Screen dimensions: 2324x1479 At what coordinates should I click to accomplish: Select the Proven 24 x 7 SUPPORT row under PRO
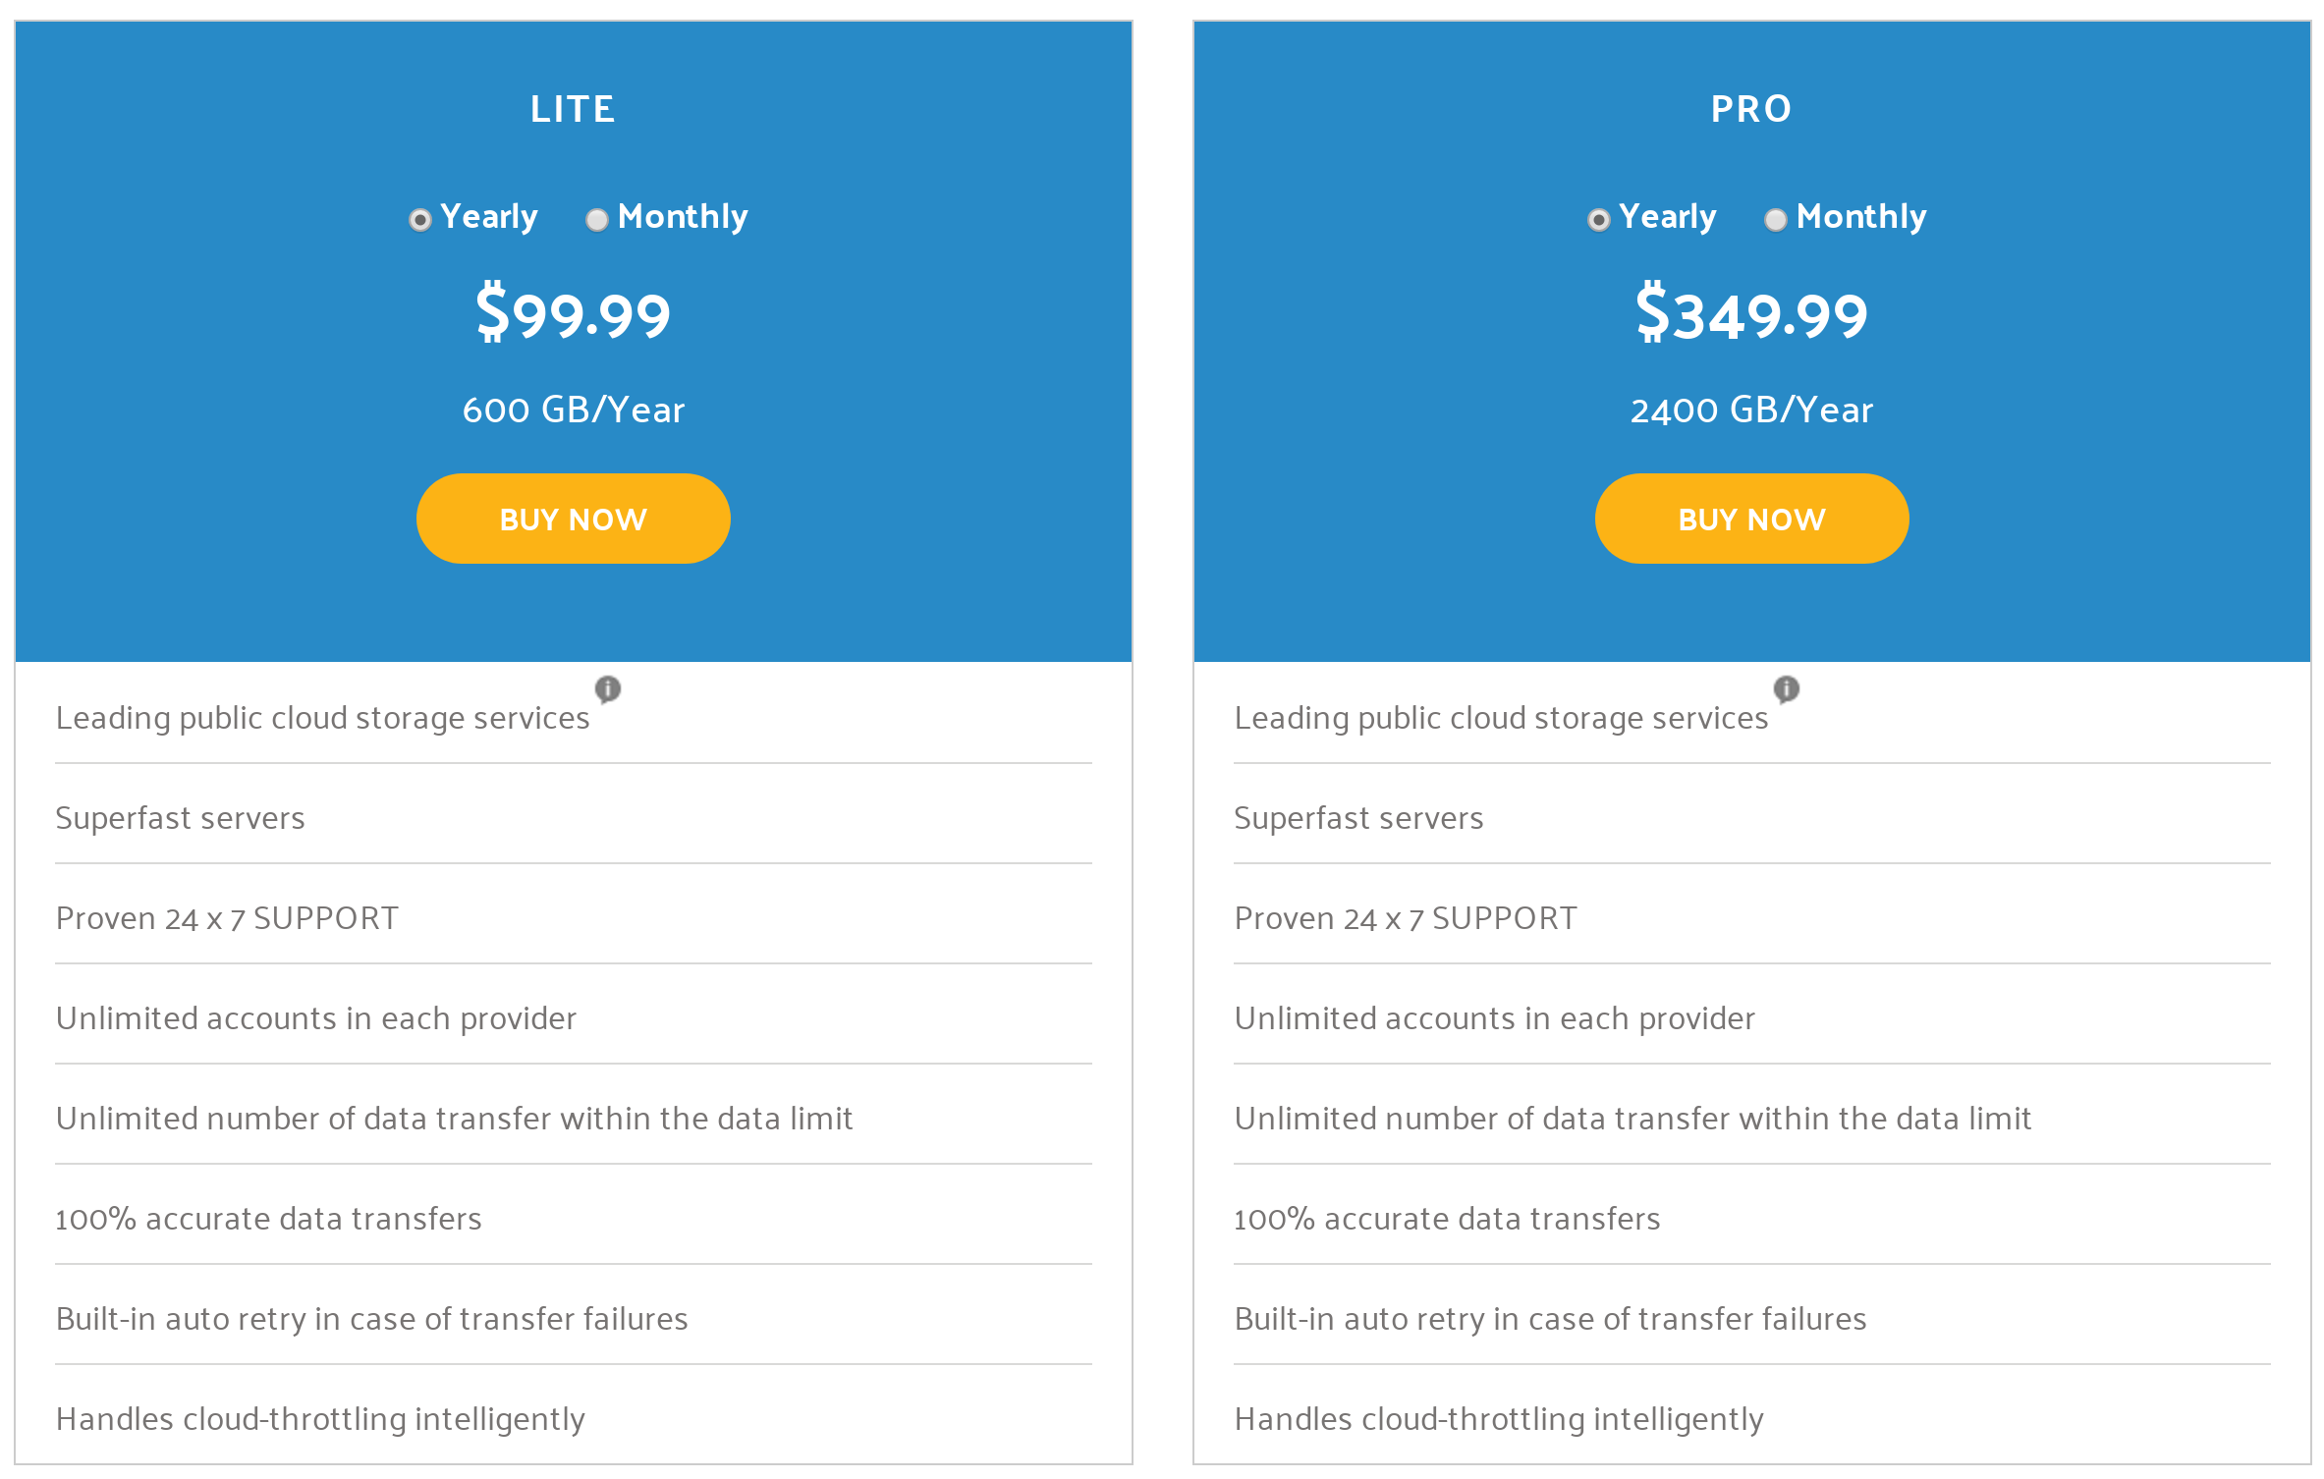pos(1407,919)
